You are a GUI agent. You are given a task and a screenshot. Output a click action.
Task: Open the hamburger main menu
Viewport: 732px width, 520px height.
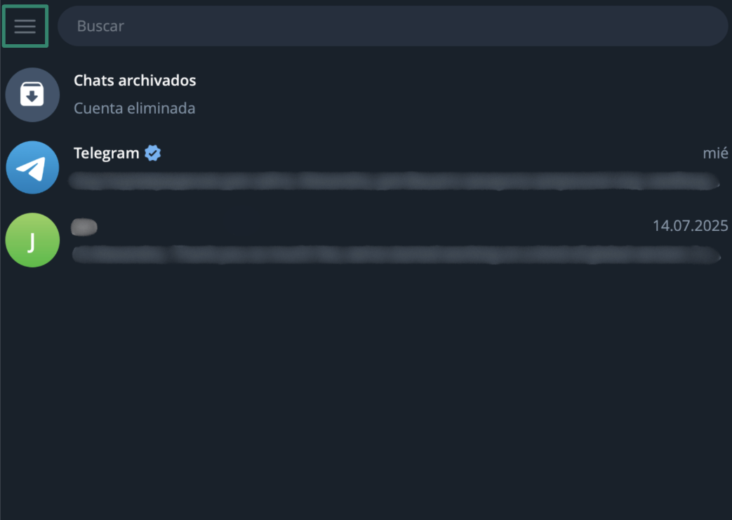(25, 27)
